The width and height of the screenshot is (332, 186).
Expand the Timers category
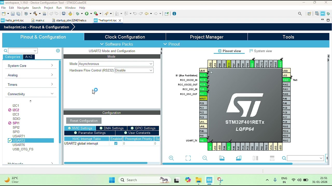30,84
